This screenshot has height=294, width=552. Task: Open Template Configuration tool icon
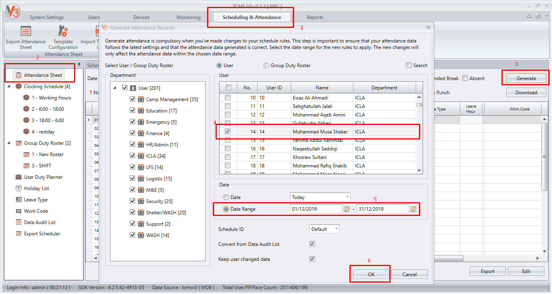[x=63, y=31]
